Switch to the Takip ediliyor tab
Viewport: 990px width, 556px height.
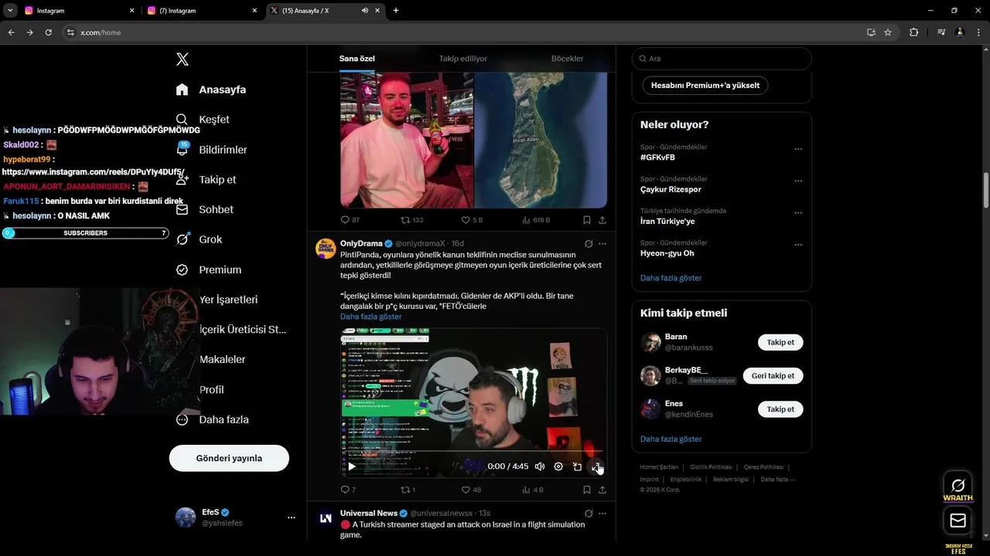[x=463, y=59]
